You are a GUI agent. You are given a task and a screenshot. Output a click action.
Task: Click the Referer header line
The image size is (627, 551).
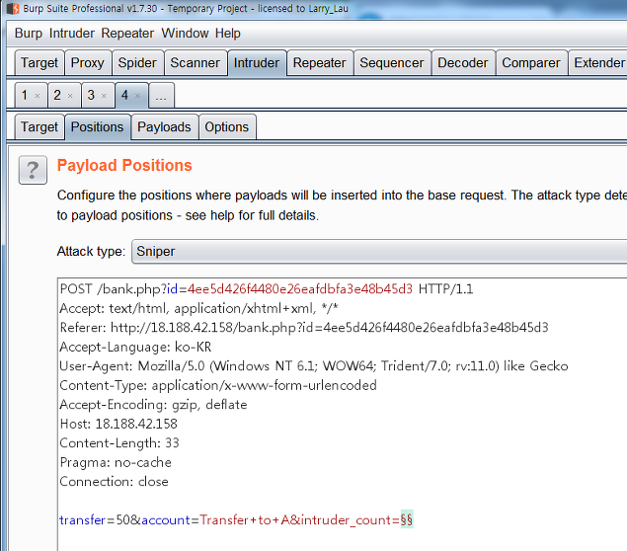tap(304, 328)
